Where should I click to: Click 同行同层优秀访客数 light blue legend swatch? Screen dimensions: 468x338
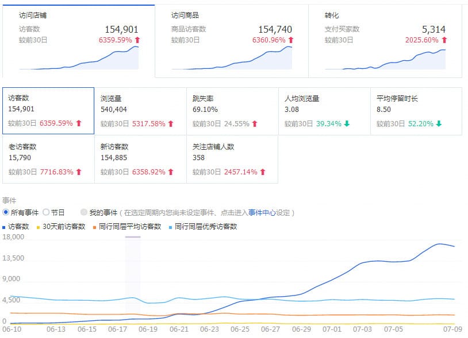(x=170, y=227)
